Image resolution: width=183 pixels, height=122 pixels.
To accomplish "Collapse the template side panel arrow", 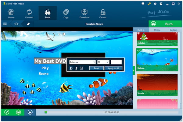I will pyautogui.click(x=134, y=70).
